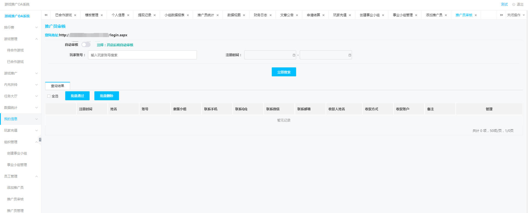Open the 关闭操作 dropdown

click(x=516, y=15)
